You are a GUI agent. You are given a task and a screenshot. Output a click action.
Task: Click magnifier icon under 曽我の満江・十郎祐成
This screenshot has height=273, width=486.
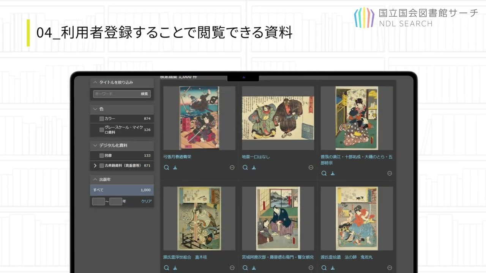point(324,173)
